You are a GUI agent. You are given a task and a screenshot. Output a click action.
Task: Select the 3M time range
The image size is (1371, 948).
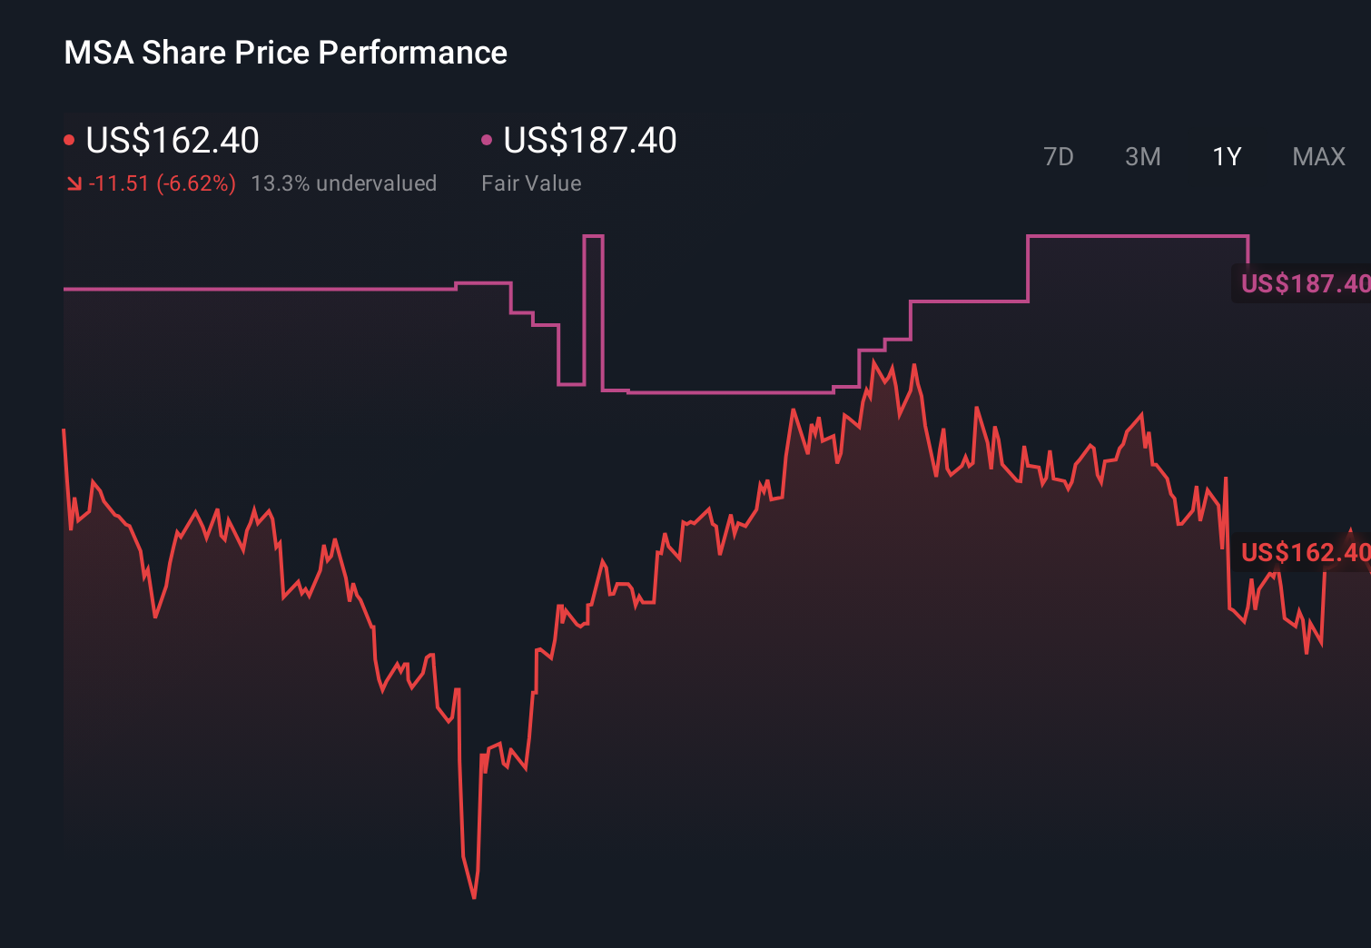point(1142,156)
